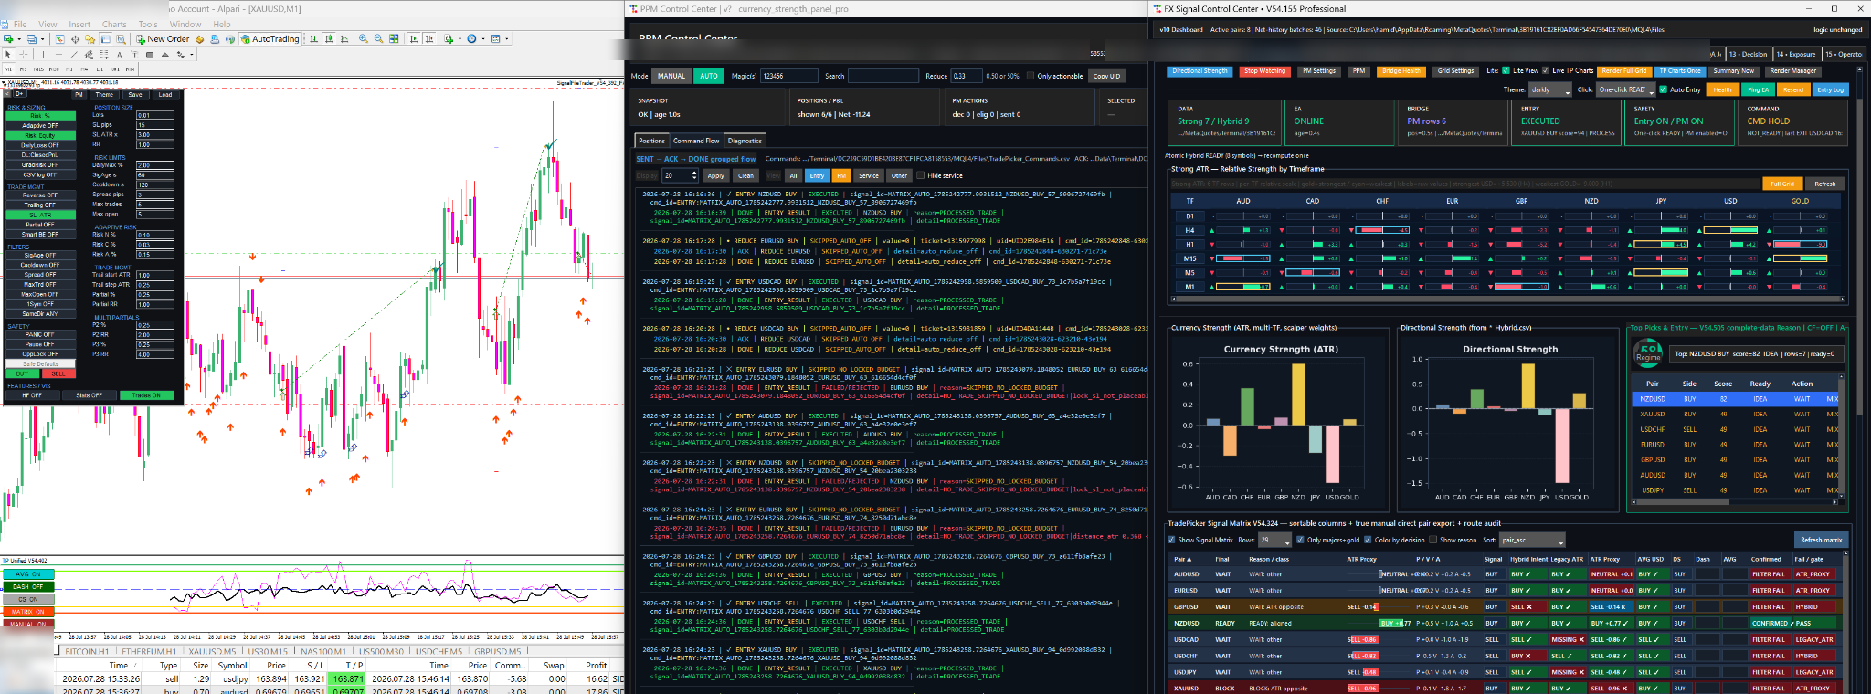Expand the indicators list dropdown arrow
This screenshot has height=694, width=1871.
coord(460,39)
